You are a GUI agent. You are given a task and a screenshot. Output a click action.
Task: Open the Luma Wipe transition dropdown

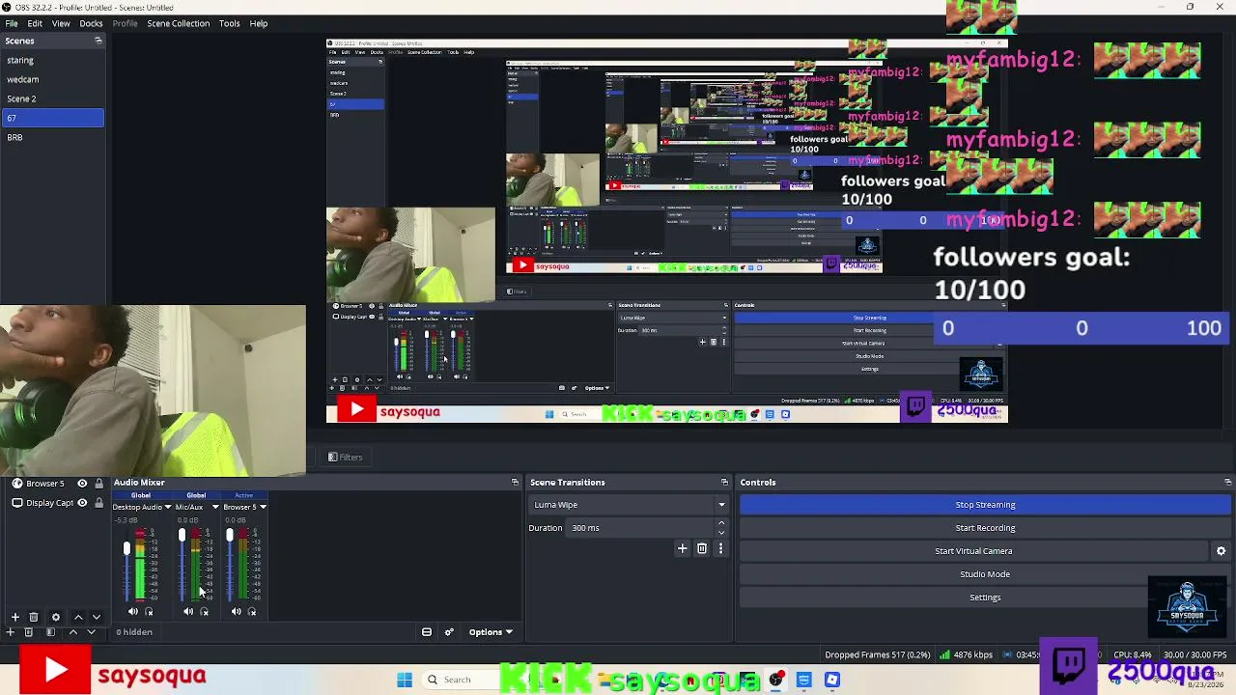click(629, 505)
